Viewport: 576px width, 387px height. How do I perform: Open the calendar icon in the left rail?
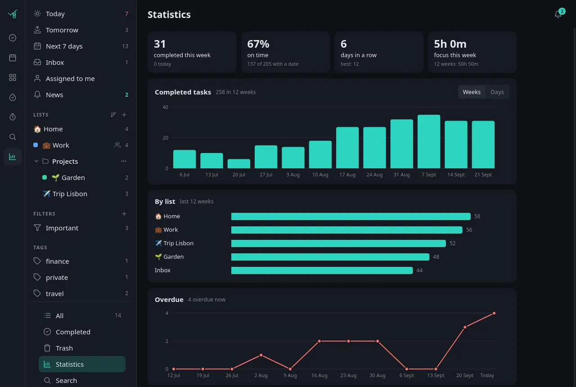13,58
